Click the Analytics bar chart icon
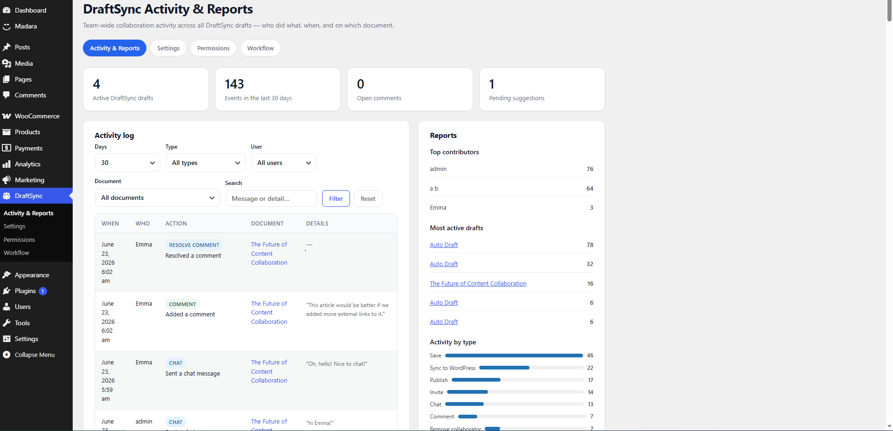The width and height of the screenshot is (893, 431). [7, 164]
